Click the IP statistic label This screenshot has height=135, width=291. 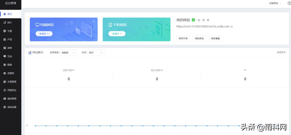(245, 70)
